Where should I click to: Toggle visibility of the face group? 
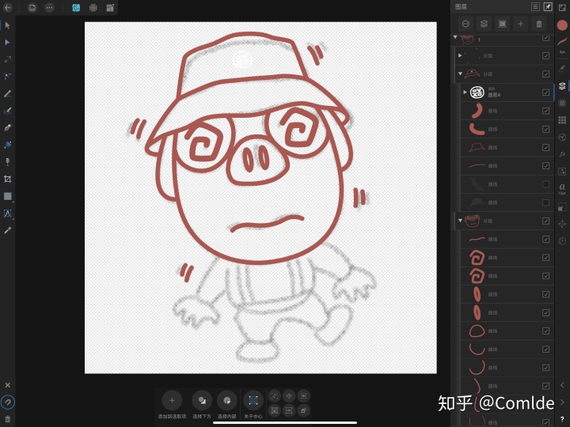coord(545,221)
